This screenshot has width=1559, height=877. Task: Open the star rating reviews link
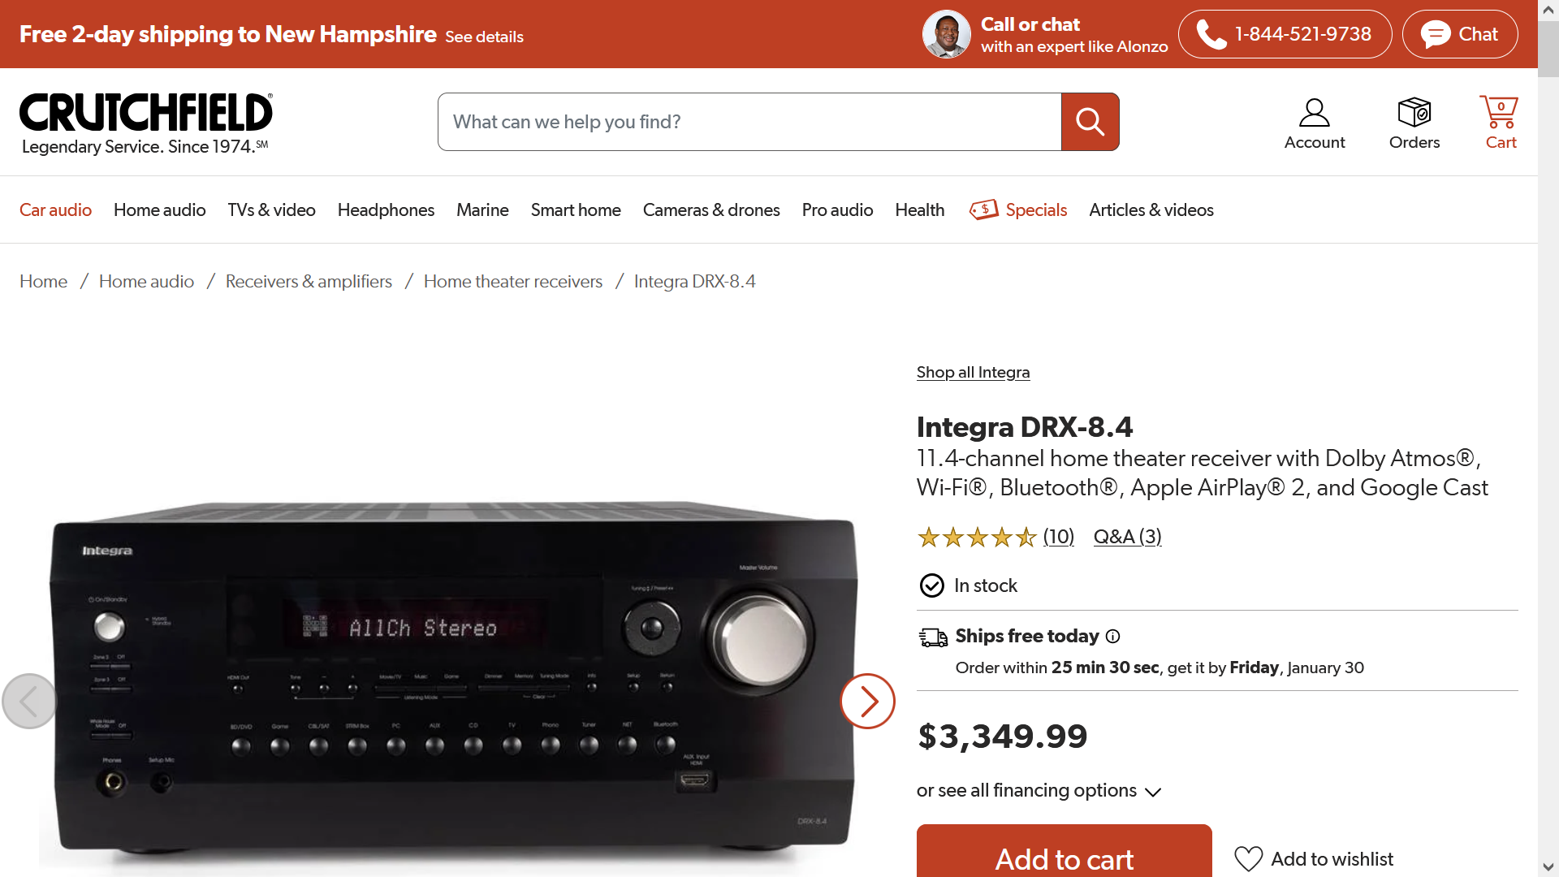[x=995, y=537]
